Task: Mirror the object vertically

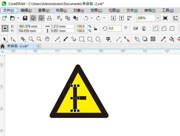Action: pos(144,28)
